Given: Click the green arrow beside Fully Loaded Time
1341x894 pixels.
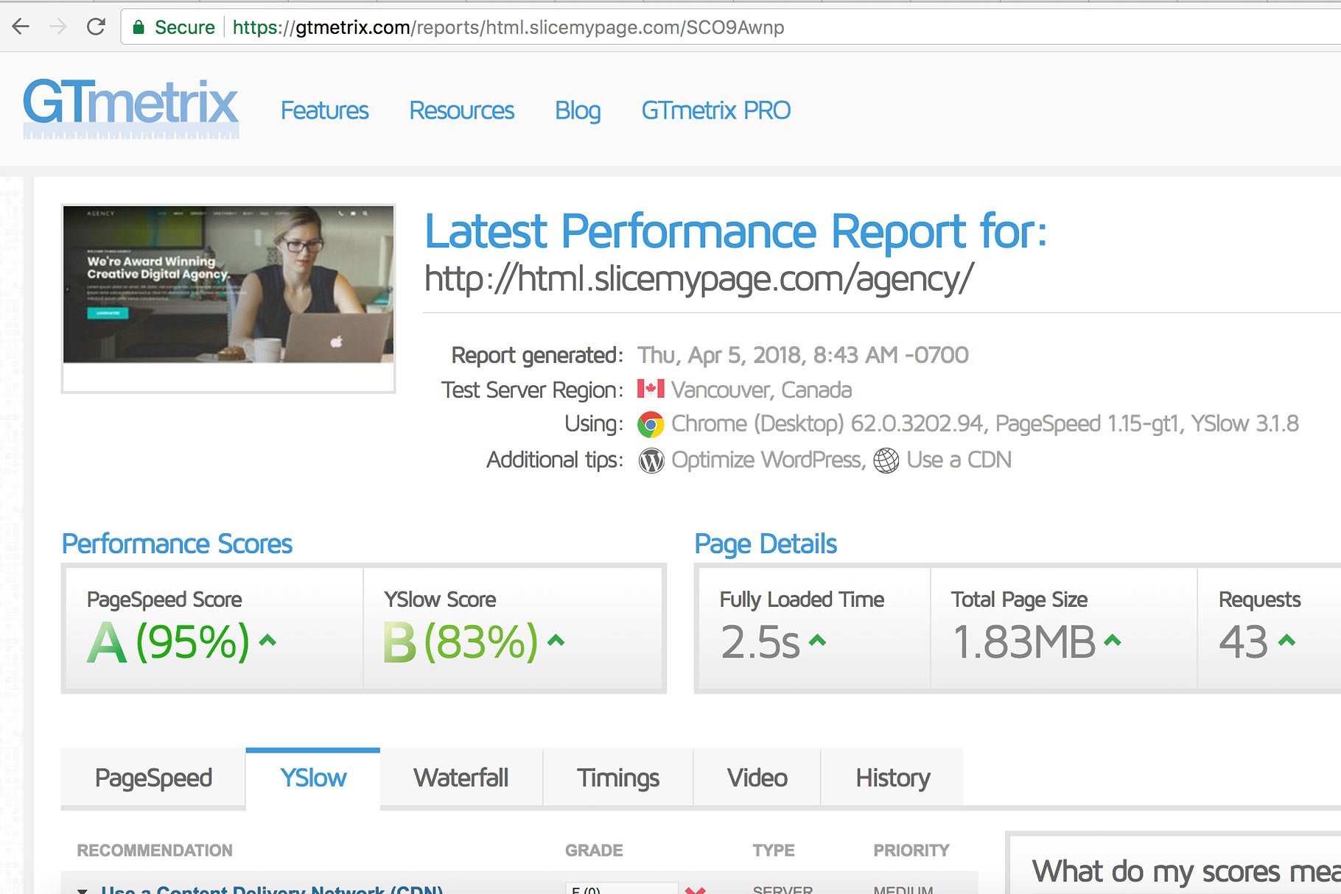Looking at the screenshot, I should point(817,641).
